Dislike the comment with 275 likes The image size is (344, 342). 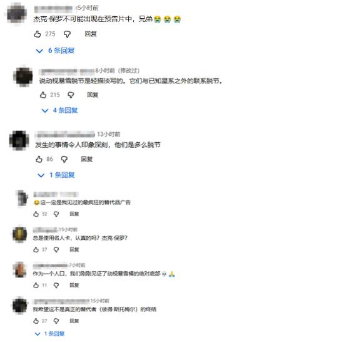pyautogui.click(x=67, y=34)
